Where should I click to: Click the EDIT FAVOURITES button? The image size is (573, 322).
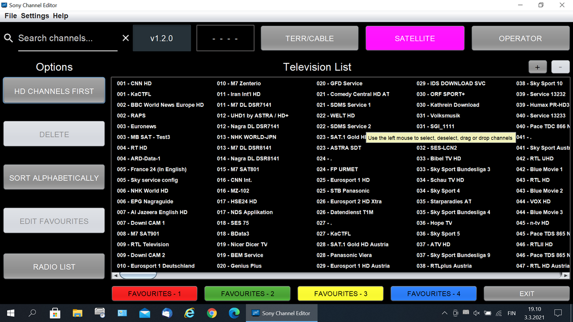(x=54, y=221)
